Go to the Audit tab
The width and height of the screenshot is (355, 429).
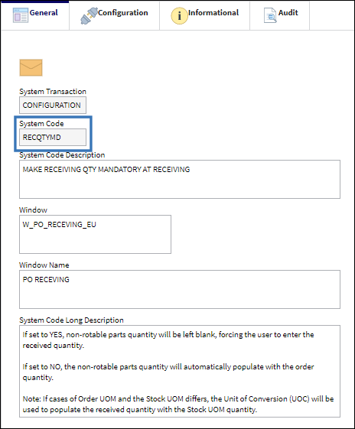point(280,15)
